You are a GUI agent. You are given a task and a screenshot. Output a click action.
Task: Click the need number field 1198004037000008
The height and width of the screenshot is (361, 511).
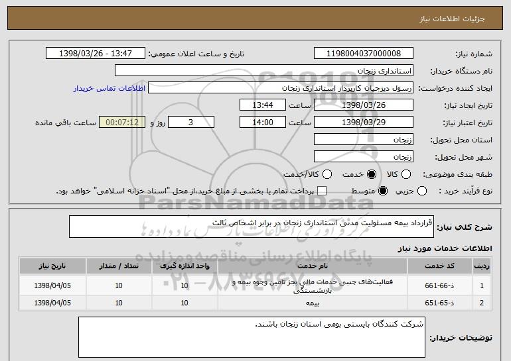click(x=364, y=54)
